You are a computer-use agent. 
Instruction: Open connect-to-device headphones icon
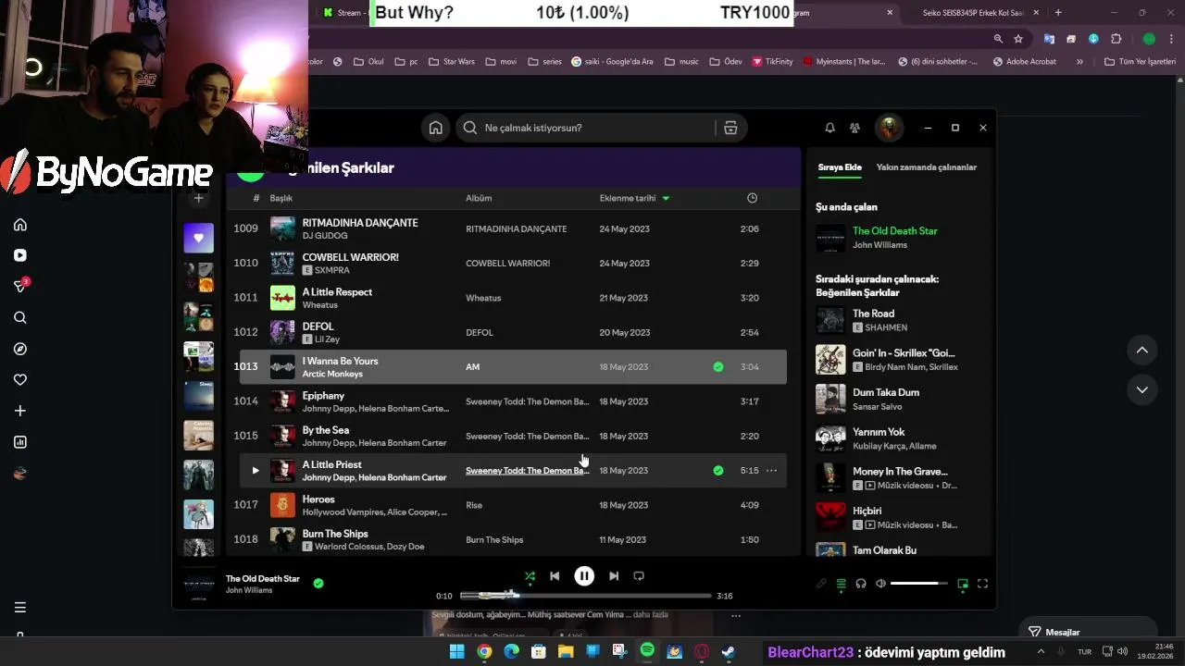[861, 584]
